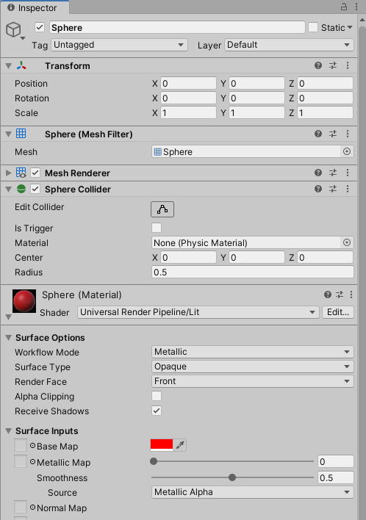The width and height of the screenshot is (366, 520).
Task: Click the Scale Y input field
Action: click(256, 113)
